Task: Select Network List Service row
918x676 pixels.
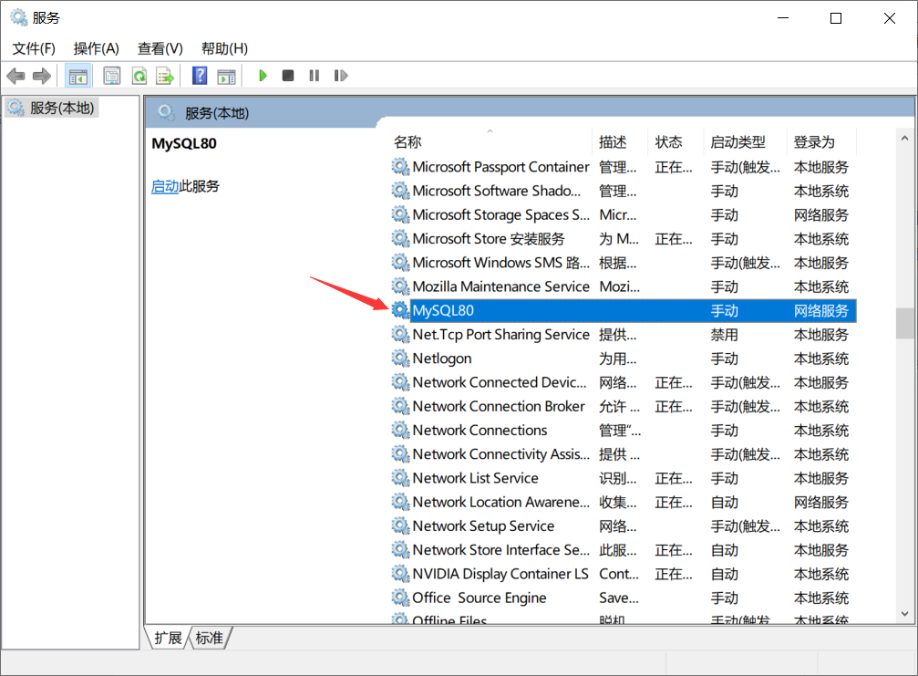Action: pos(623,478)
